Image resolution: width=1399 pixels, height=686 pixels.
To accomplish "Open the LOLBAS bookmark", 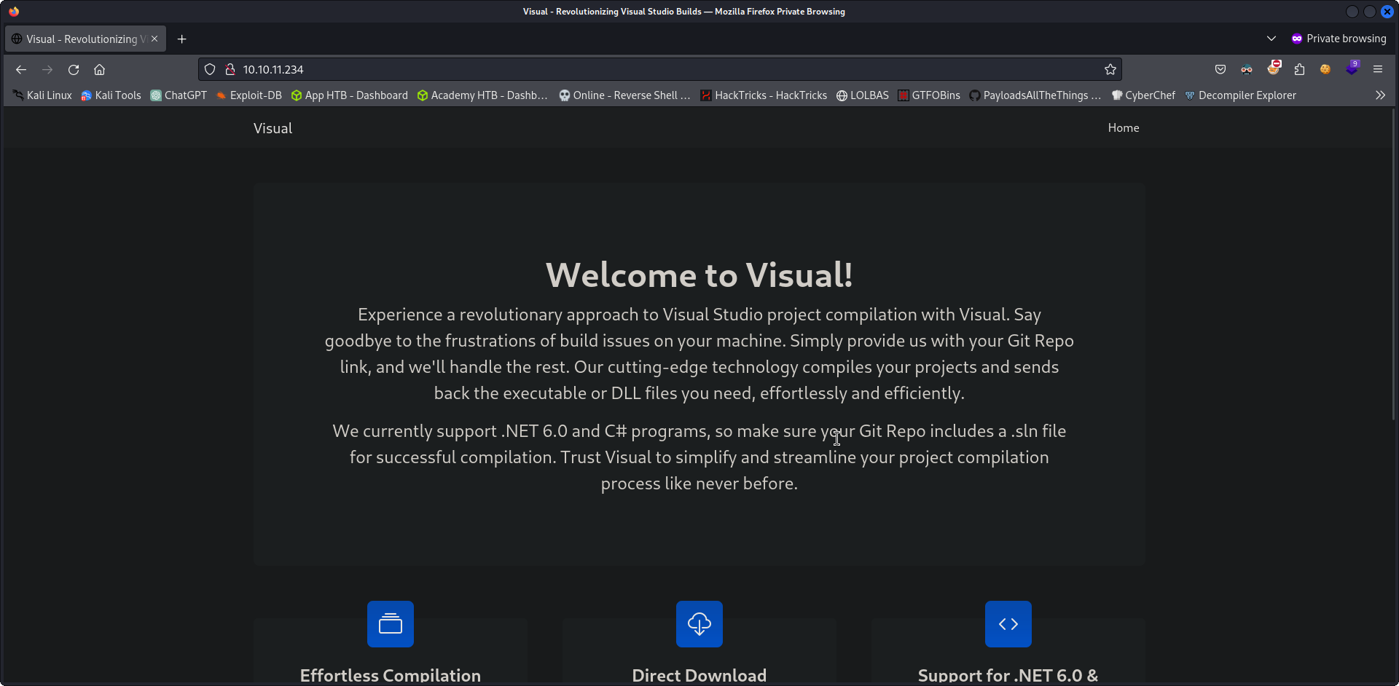I will (863, 95).
